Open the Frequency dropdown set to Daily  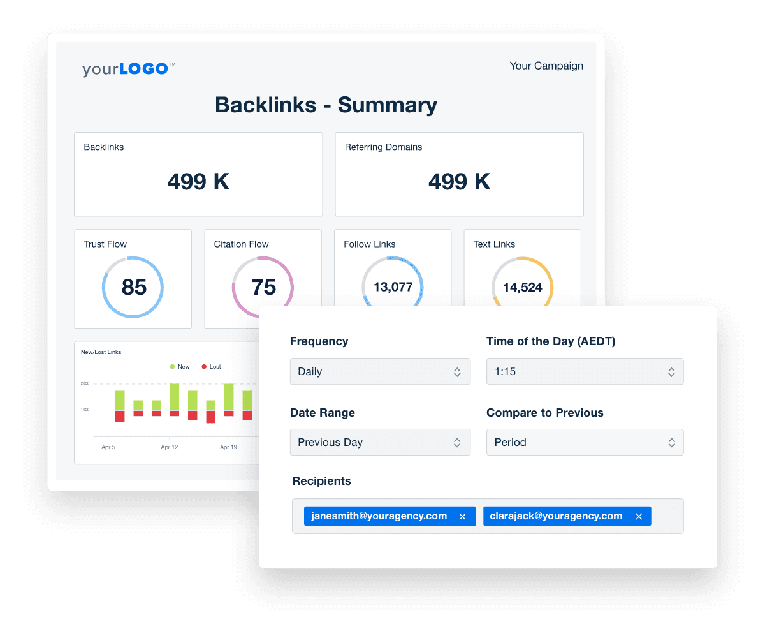coord(380,371)
